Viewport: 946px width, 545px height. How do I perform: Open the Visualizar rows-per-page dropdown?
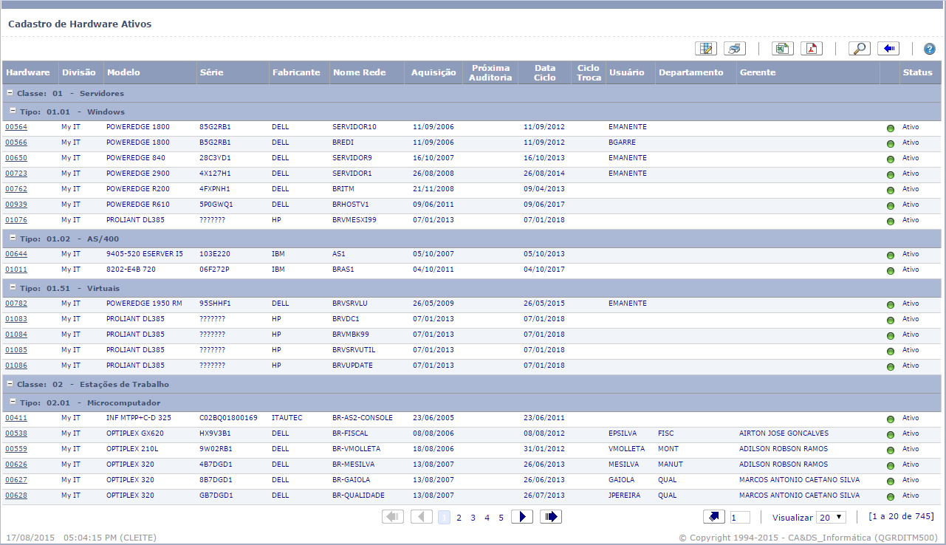pyautogui.click(x=831, y=518)
